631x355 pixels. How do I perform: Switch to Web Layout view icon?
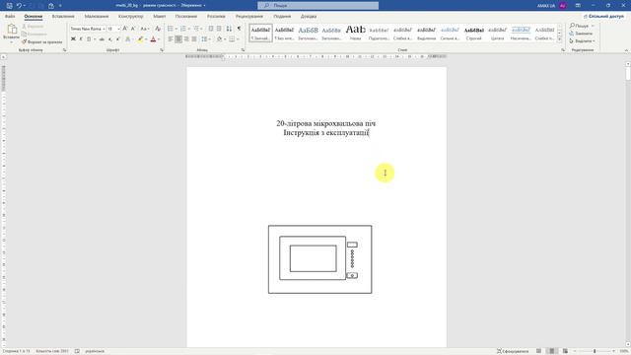click(x=565, y=351)
